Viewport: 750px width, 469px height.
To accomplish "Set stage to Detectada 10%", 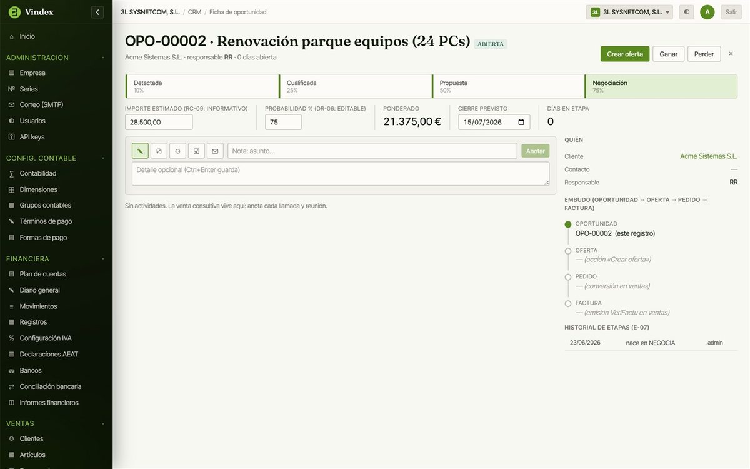I will [x=202, y=86].
